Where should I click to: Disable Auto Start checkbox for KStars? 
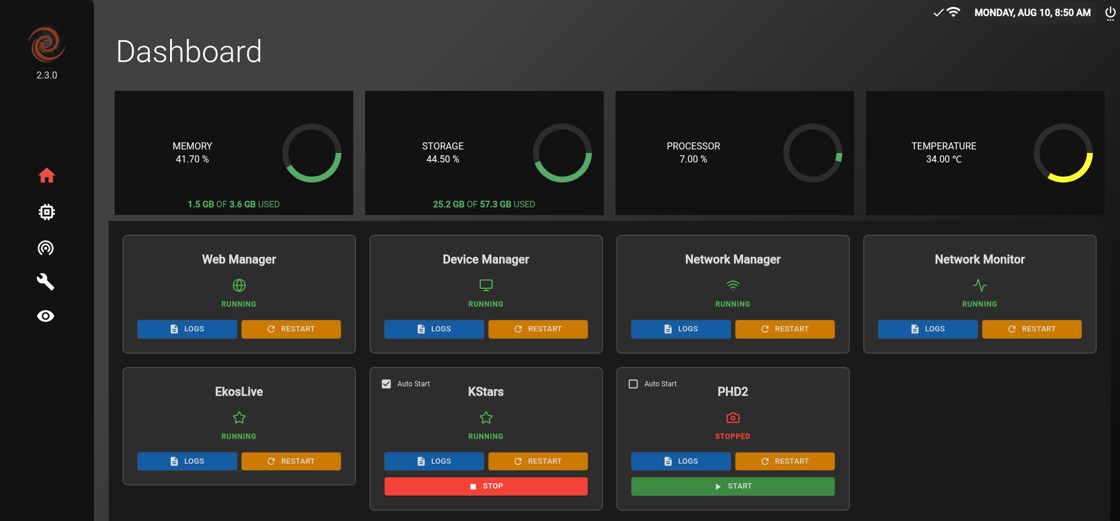pos(386,384)
